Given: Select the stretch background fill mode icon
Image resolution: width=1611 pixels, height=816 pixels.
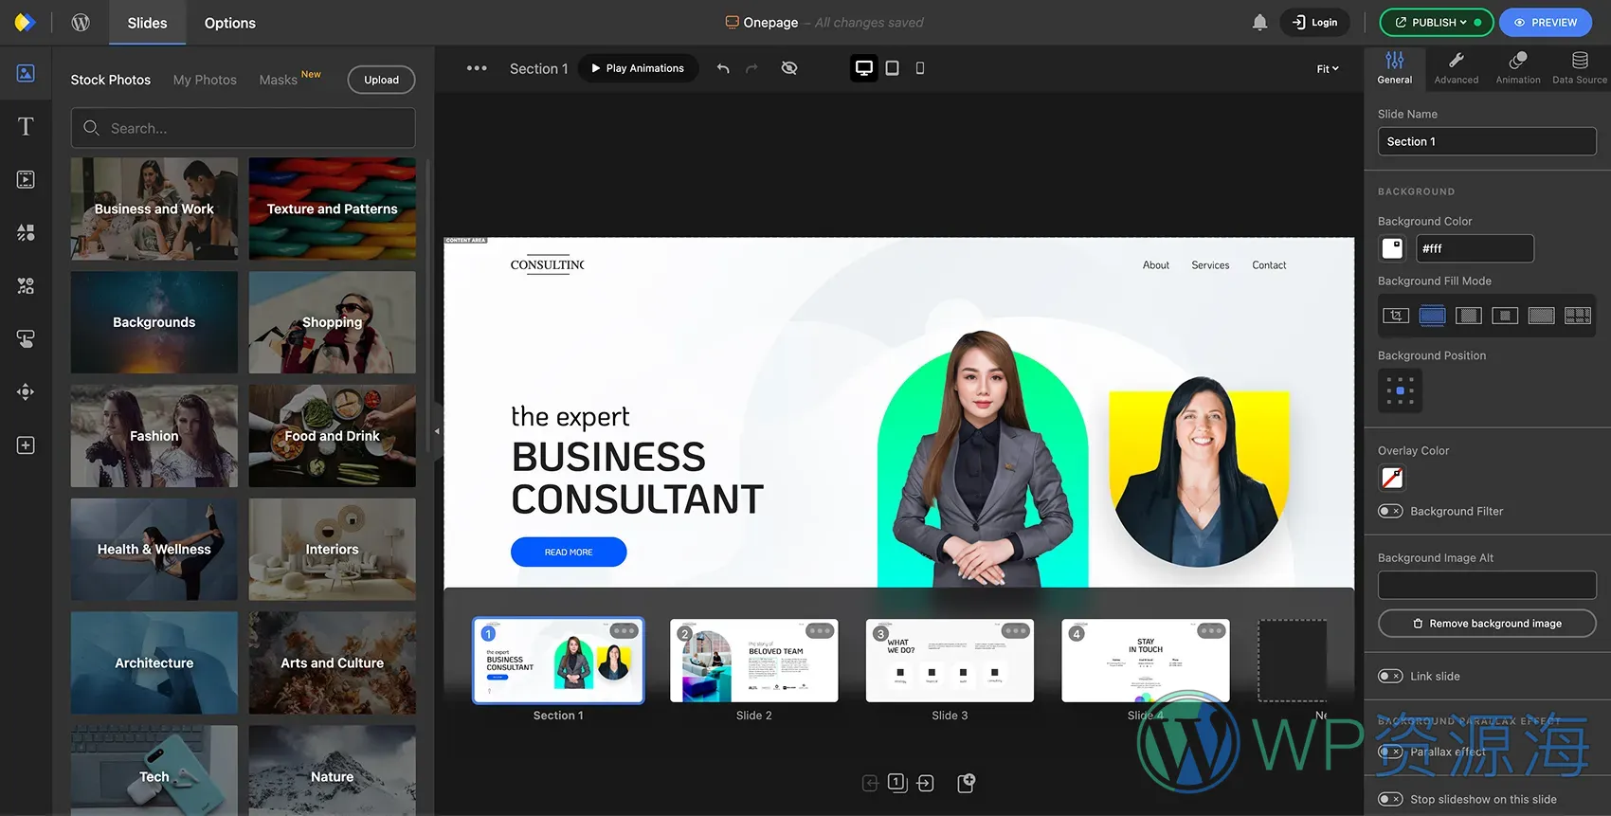Looking at the screenshot, I should click(1542, 316).
